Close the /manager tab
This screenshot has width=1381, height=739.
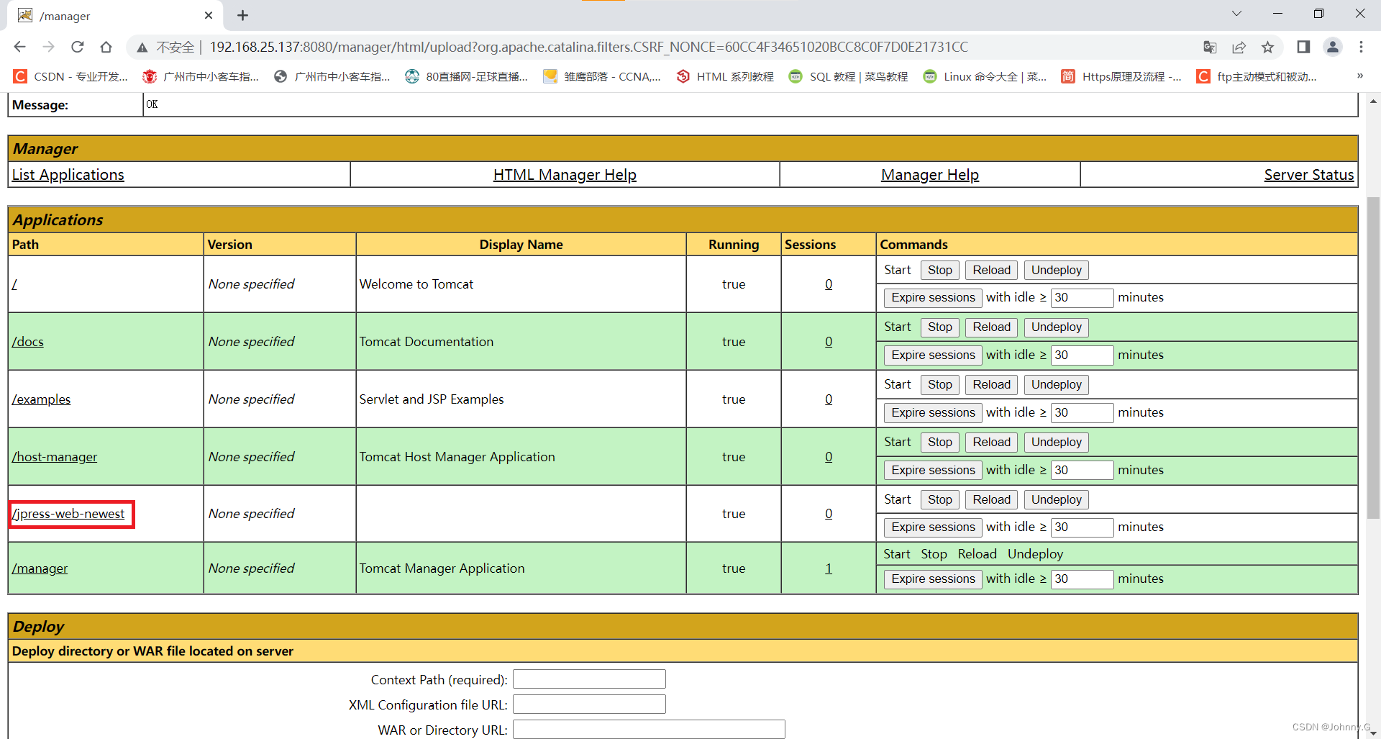pos(209,15)
